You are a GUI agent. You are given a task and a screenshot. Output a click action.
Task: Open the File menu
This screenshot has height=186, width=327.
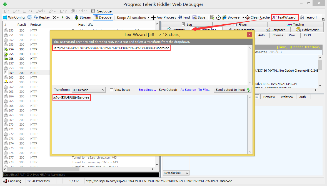pyautogui.click(x=7, y=11)
